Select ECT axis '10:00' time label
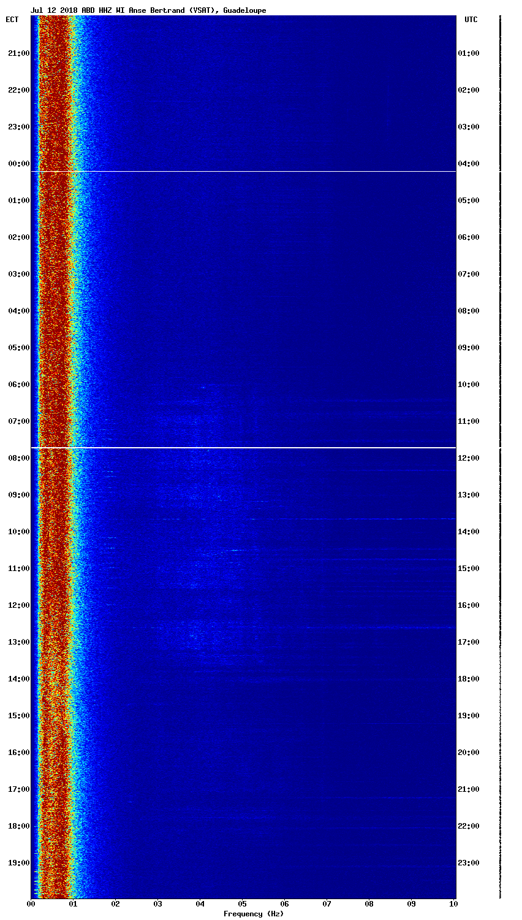 pyautogui.click(x=19, y=532)
